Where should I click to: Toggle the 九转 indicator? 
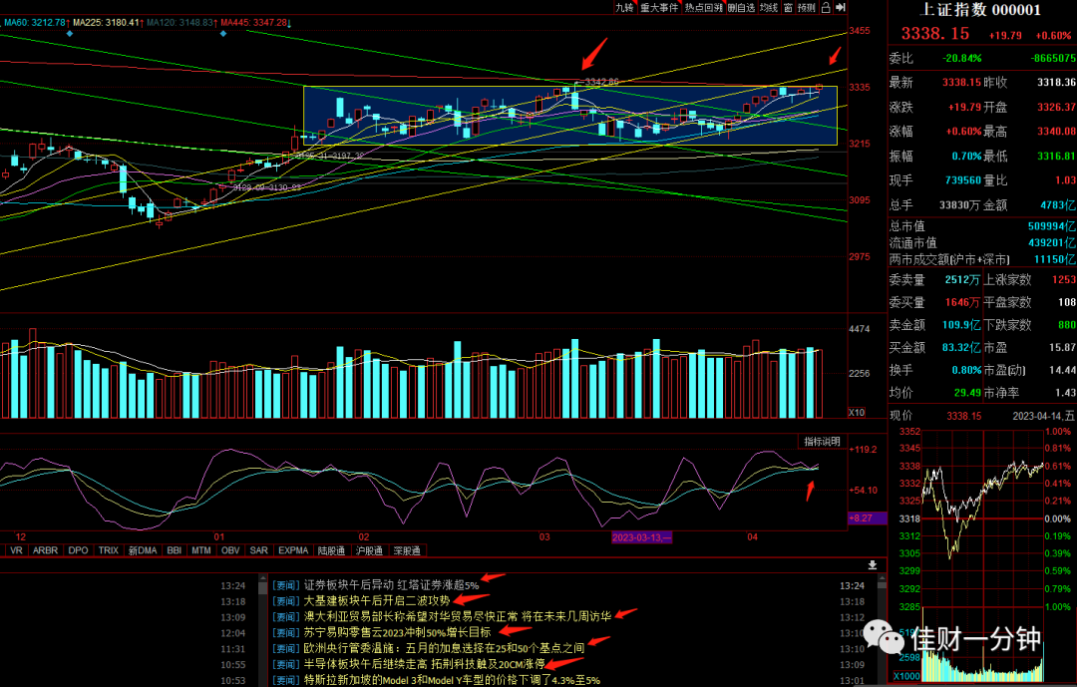tap(624, 8)
